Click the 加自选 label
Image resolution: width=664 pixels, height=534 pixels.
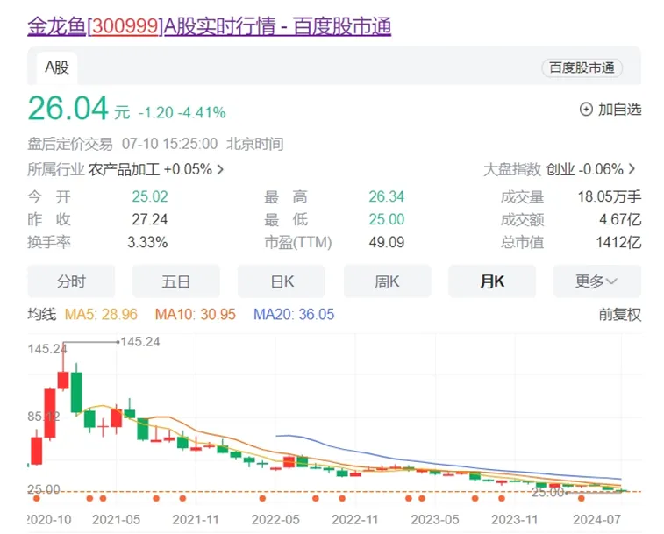[619, 110]
